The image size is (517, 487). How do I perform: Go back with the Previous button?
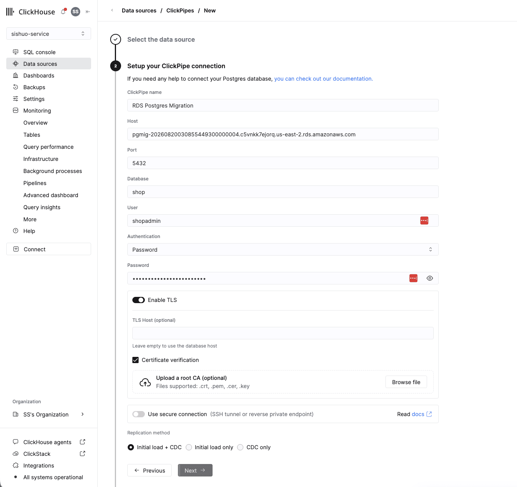tap(149, 470)
